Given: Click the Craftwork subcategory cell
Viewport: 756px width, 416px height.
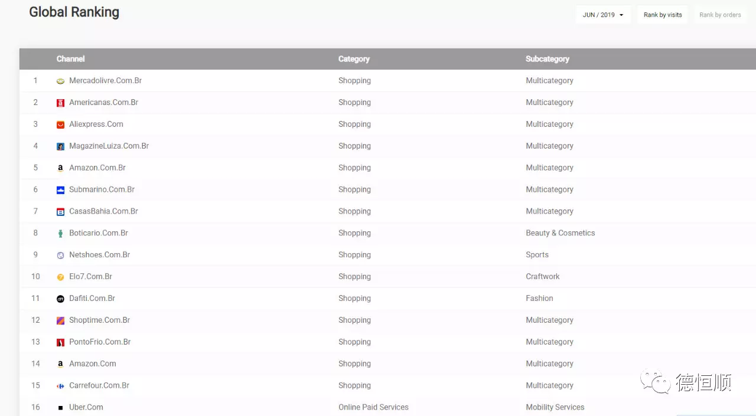Looking at the screenshot, I should 543,277.
